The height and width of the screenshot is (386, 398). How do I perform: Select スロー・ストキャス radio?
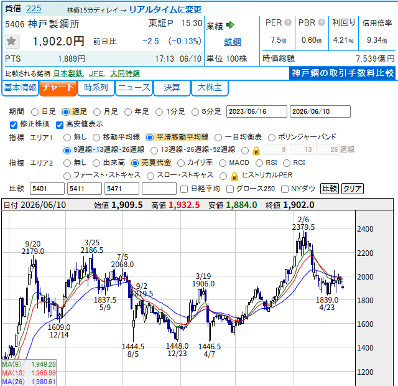(150, 176)
